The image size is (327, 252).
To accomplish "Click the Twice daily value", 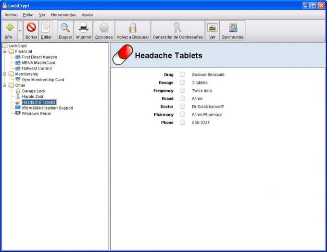I will (202, 91).
